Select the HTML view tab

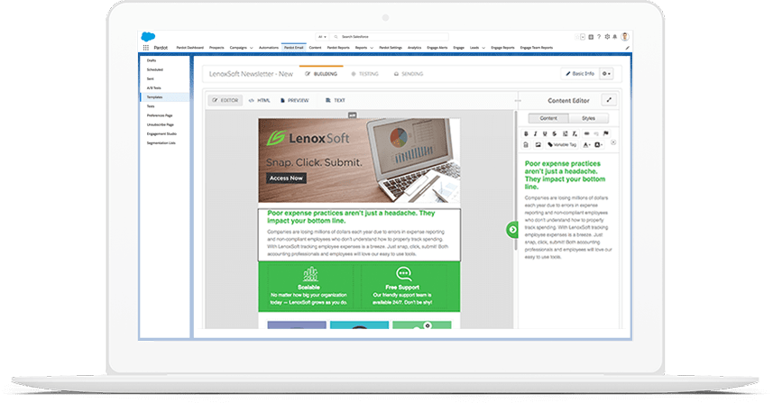point(259,100)
